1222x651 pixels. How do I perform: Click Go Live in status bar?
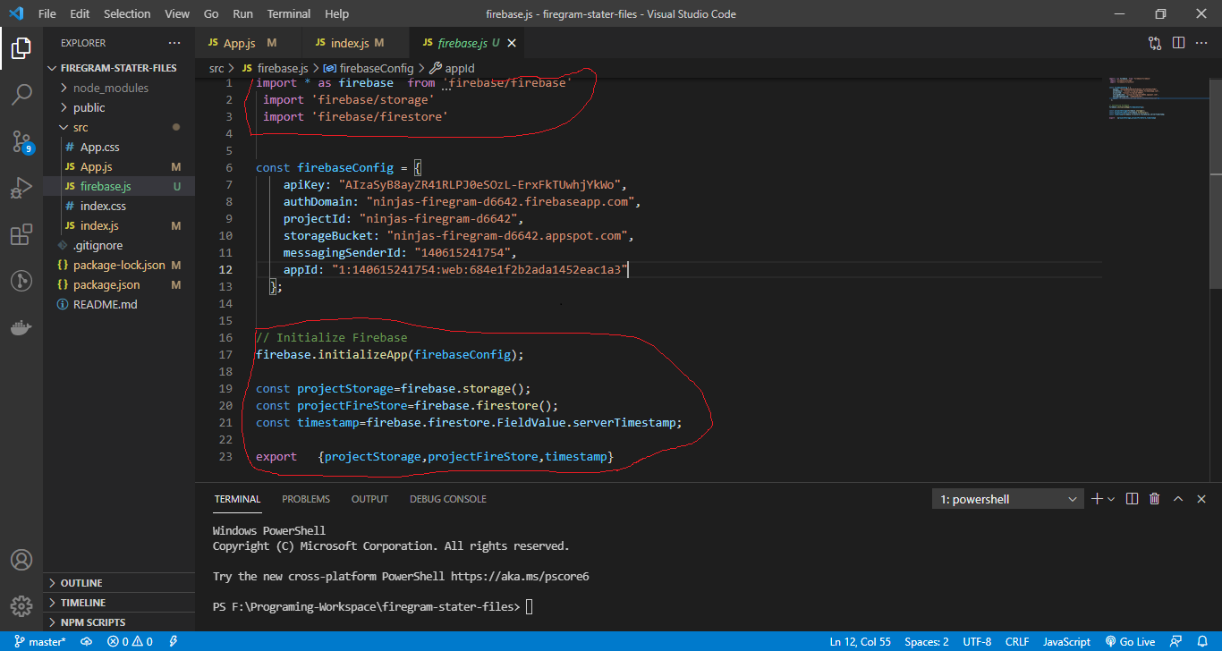point(1130,642)
